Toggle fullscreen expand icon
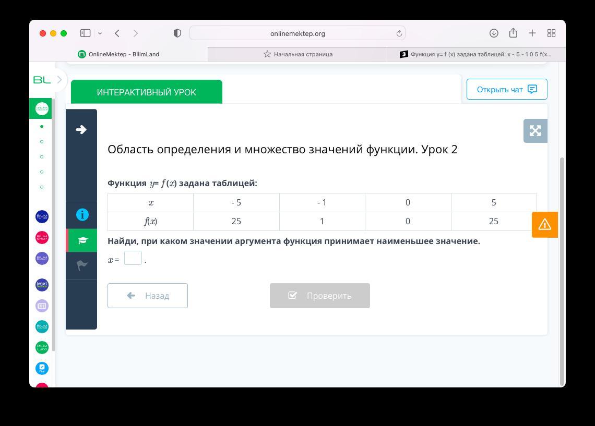The width and height of the screenshot is (595, 426). 535,131
